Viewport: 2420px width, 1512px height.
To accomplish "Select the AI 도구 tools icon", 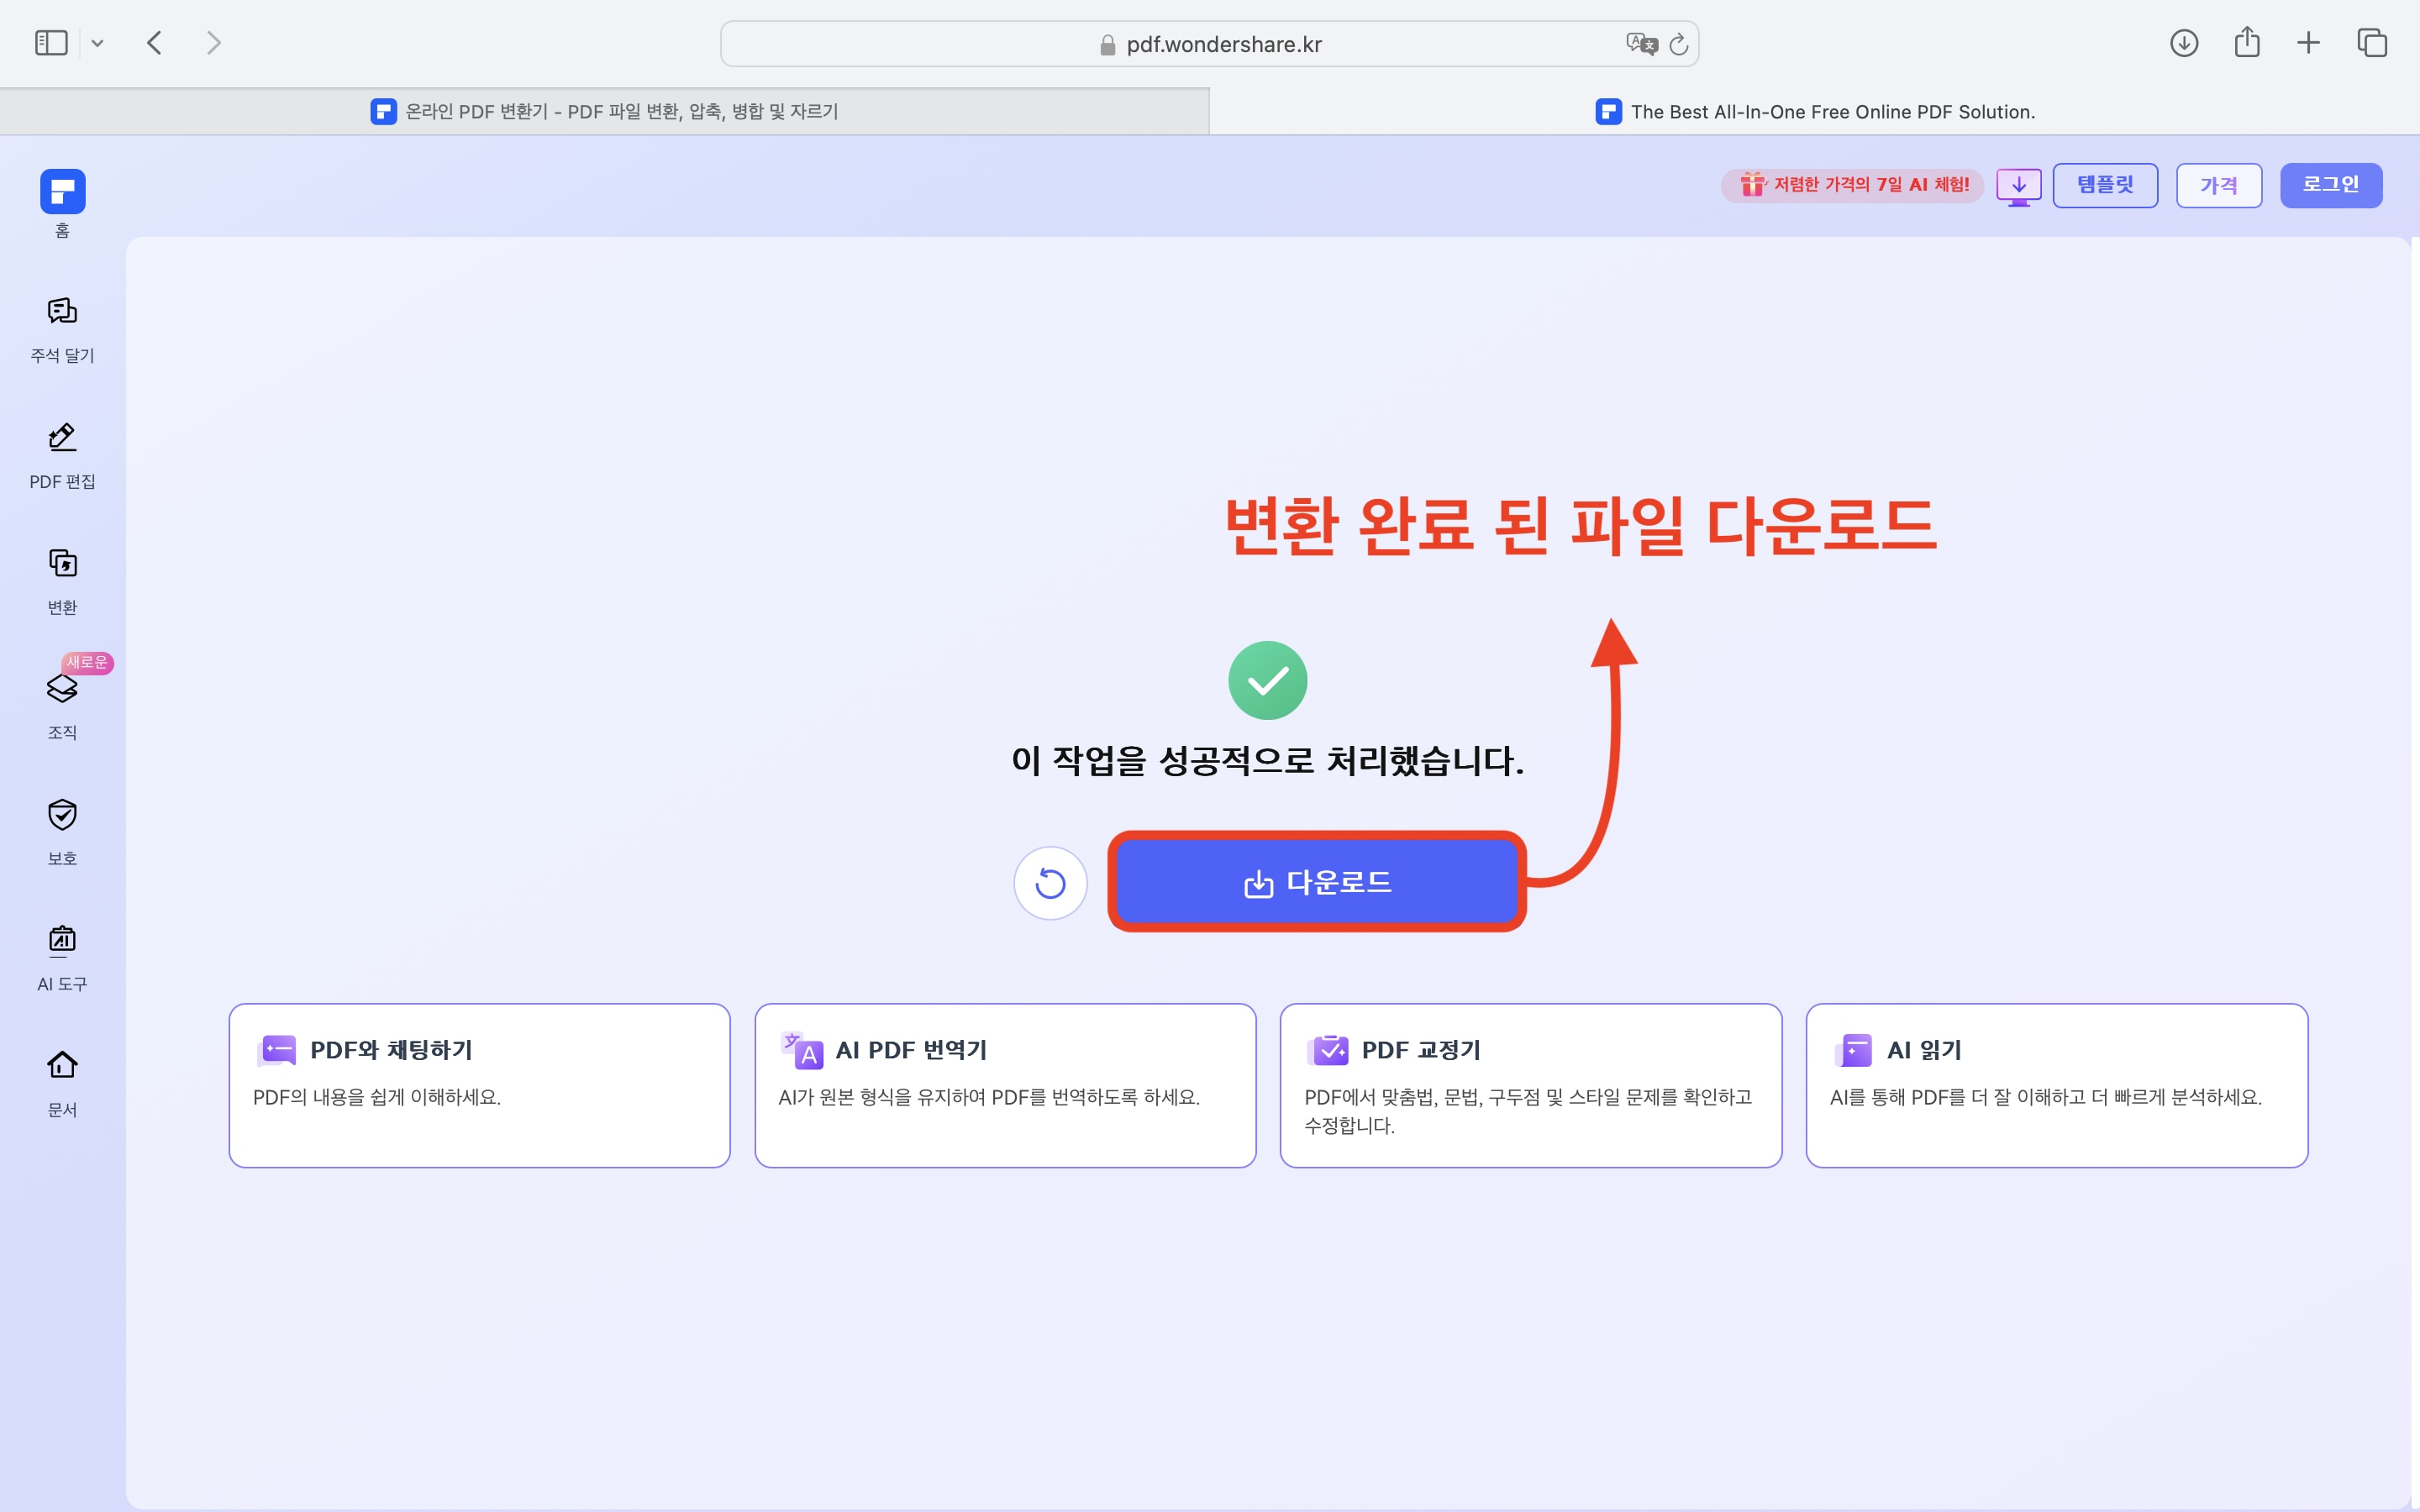I will point(62,955).
